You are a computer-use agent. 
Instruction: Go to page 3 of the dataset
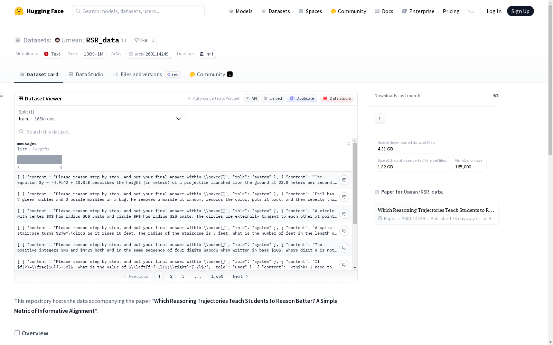point(183,276)
